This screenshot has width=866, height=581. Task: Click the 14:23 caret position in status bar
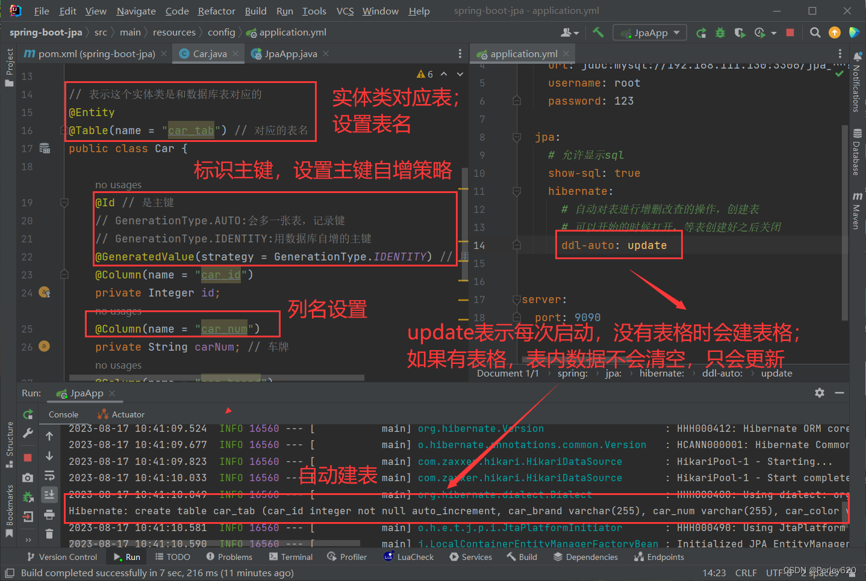point(714,573)
